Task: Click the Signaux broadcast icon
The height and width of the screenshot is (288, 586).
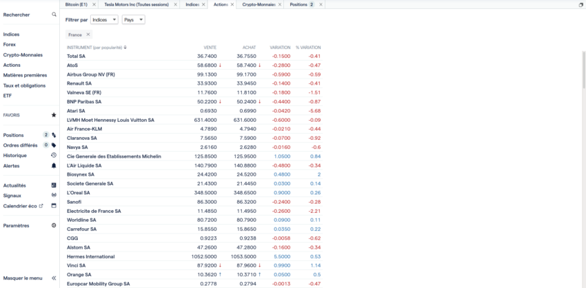Action: (54, 196)
